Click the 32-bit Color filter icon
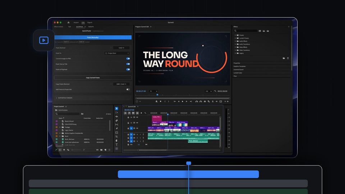345x194 pixels. pyautogui.click(x=264, y=31)
